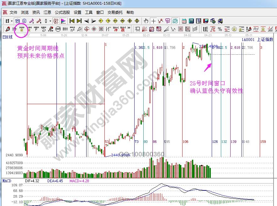Viewport: 277px width, 206px height.
Task: Select the Gann fan lines tool
Action: point(145,29)
